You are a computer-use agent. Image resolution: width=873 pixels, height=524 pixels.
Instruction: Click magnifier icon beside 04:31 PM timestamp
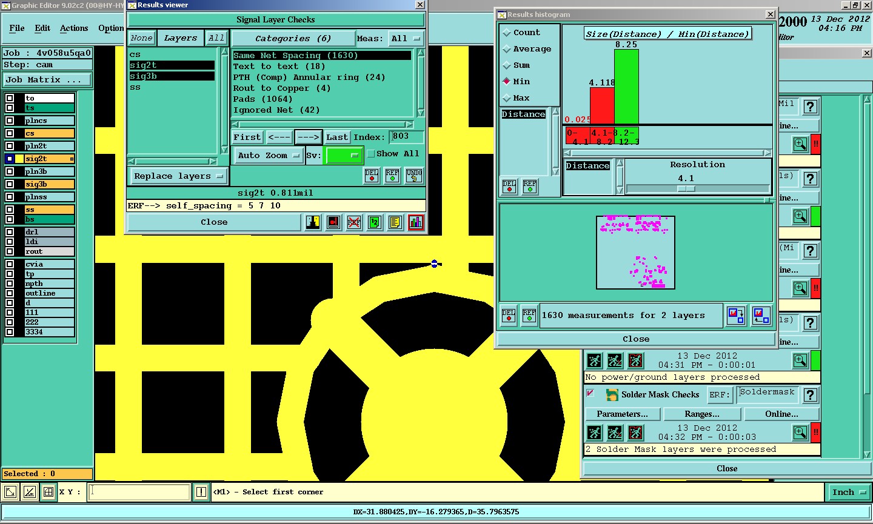800,360
